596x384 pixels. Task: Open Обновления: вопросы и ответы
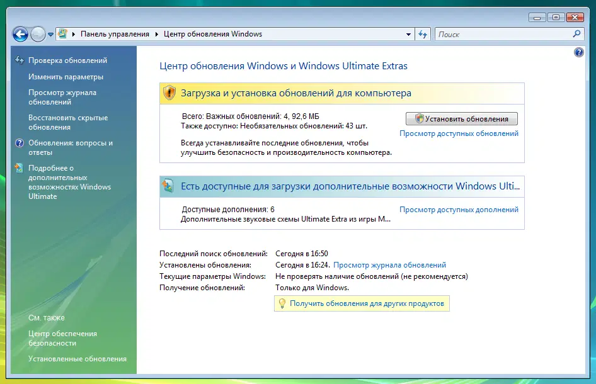(71, 147)
